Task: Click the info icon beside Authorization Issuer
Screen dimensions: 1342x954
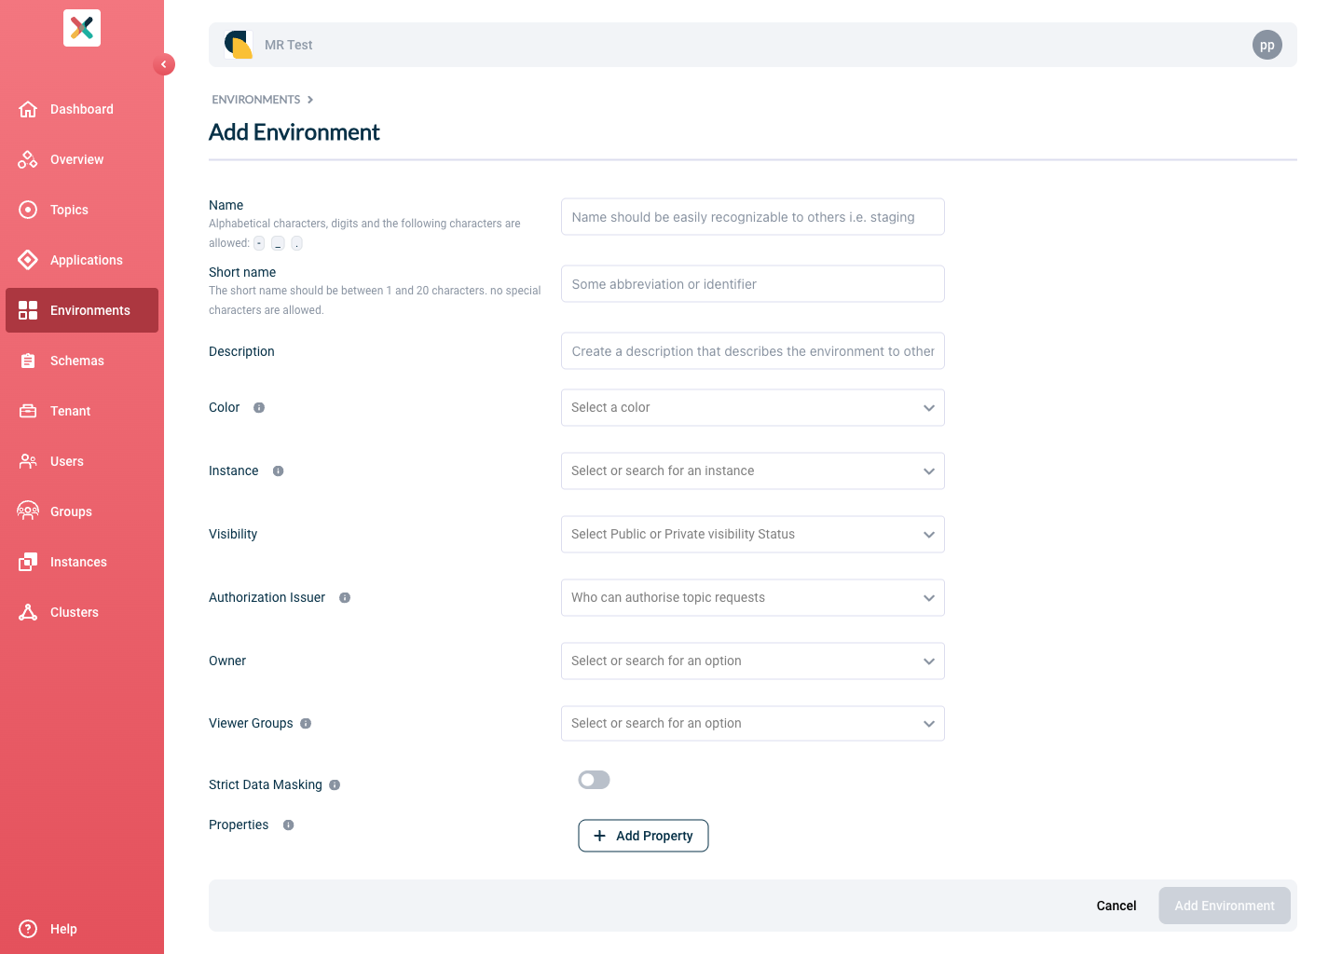Action: (x=345, y=598)
